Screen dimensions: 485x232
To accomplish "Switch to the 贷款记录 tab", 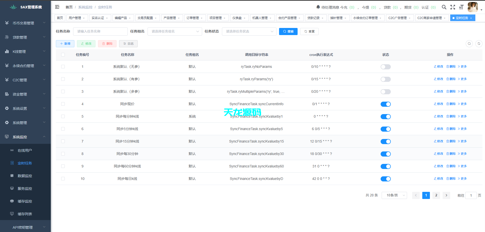I will point(314,18).
